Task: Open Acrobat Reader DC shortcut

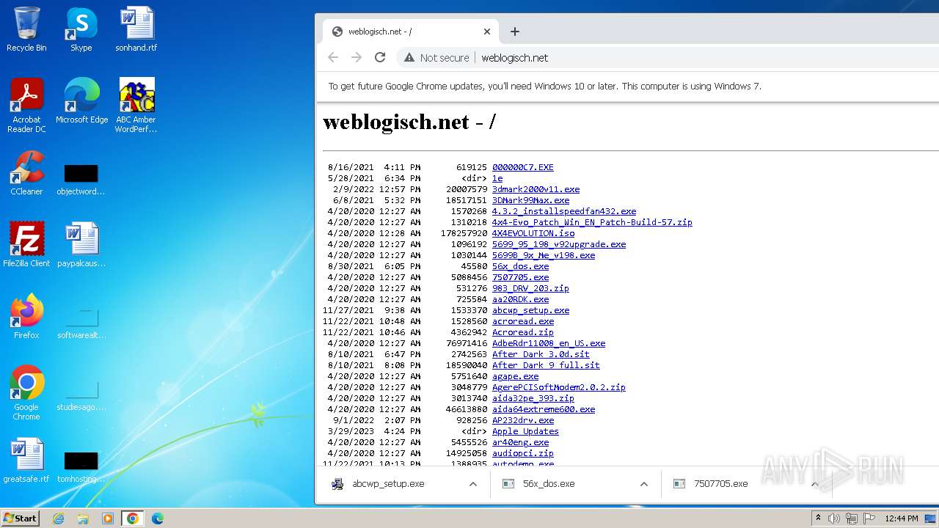Action: coord(26,106)
